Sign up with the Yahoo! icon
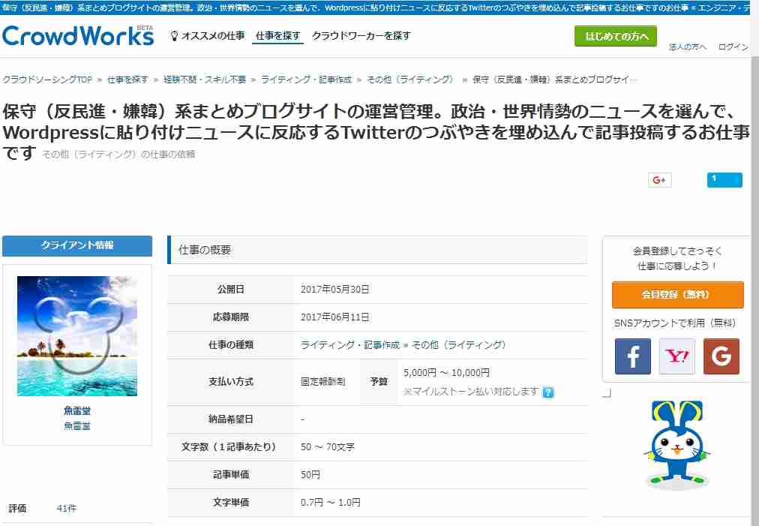 (676, 358)
